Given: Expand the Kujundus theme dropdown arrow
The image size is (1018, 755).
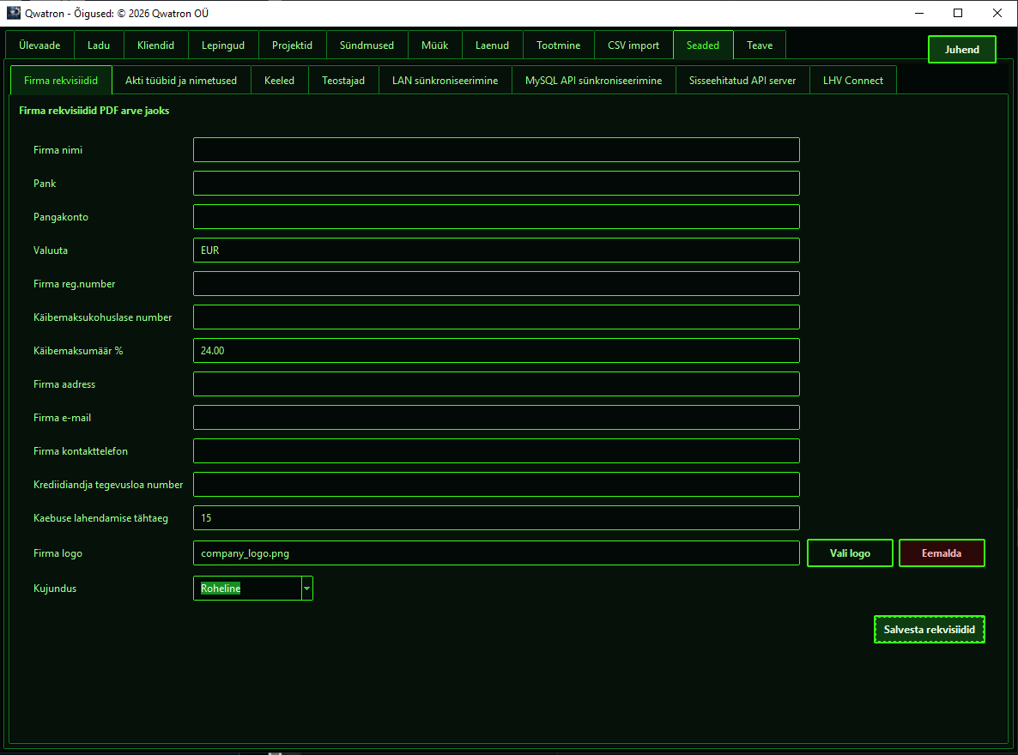Looking at the screenshot, I should 306,589.
